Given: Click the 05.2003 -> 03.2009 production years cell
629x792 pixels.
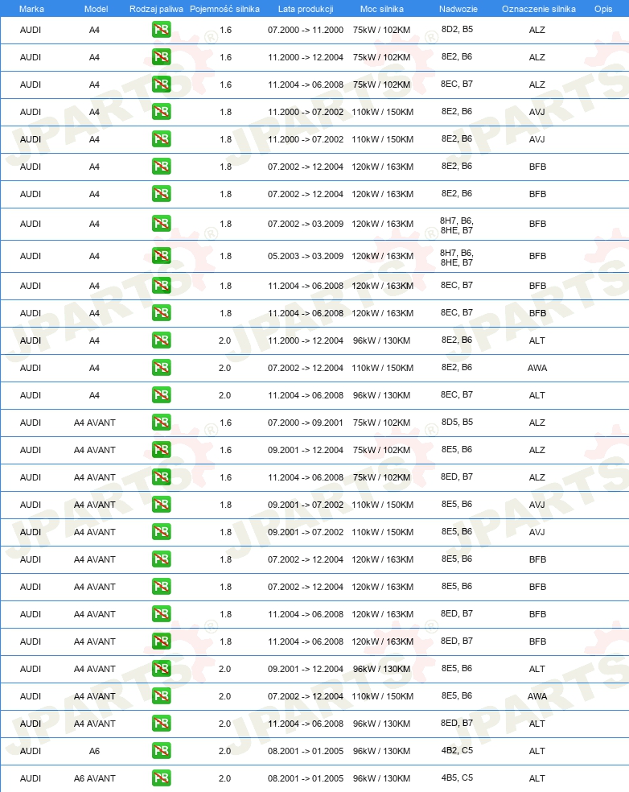Looking at the screenshot, I should tap(306, 256).
